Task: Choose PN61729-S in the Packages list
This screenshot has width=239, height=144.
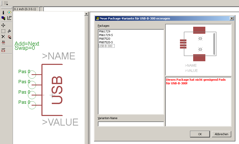Action: 106,35
